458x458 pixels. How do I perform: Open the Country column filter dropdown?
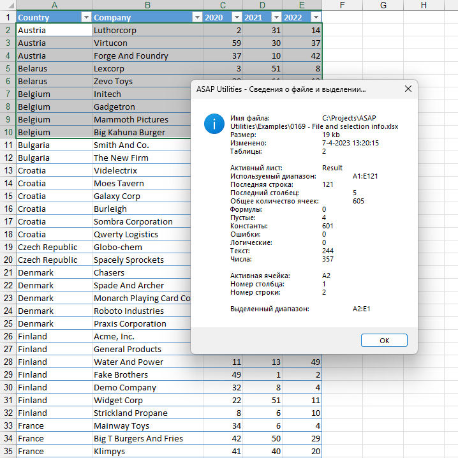coord(86,17)
